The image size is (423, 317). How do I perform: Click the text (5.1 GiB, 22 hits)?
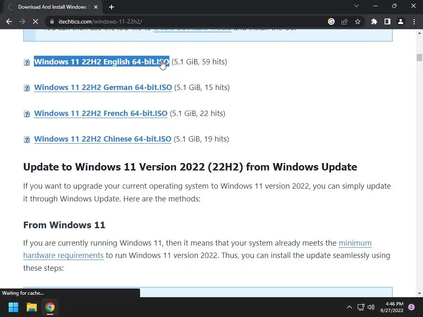pyautogui.click(x=197, y=113)
